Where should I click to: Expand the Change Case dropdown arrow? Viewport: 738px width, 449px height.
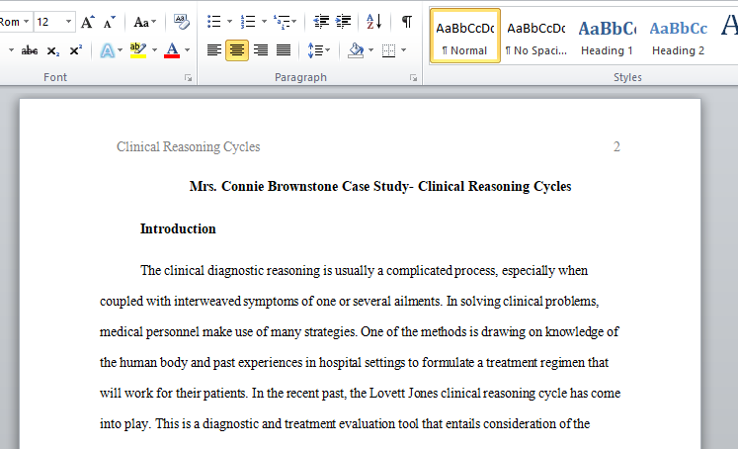pos(154,22)
